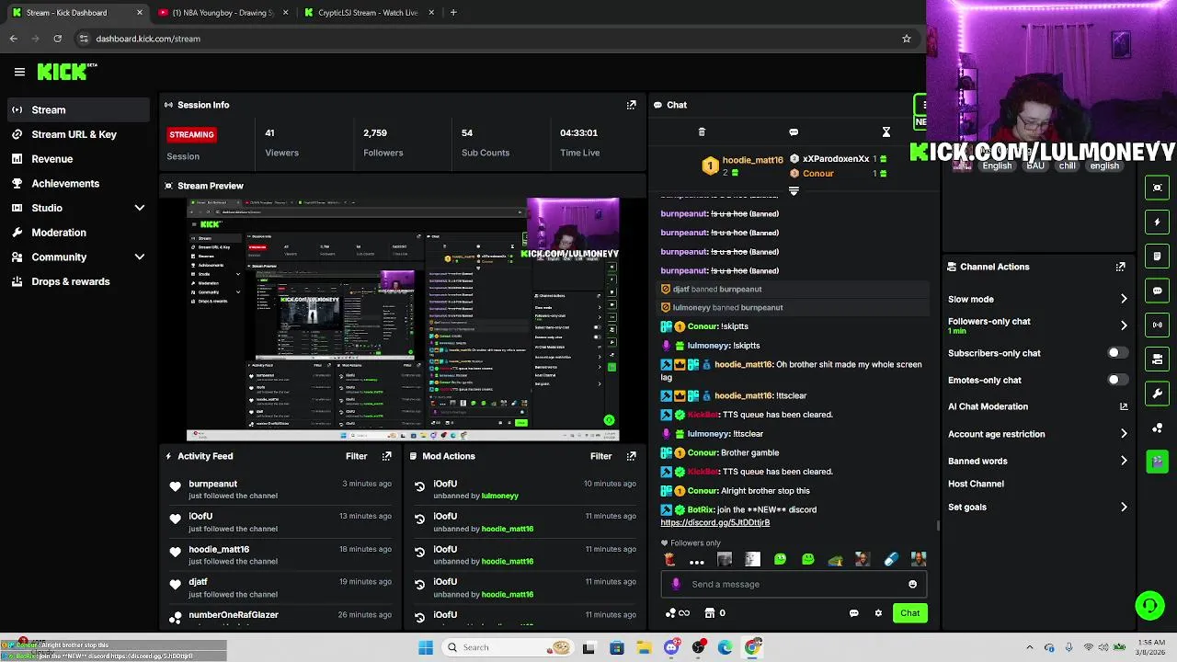Switch to CrypticLSJ Stream browser tab
This screenshot has width=1177, height=662.
368,13
